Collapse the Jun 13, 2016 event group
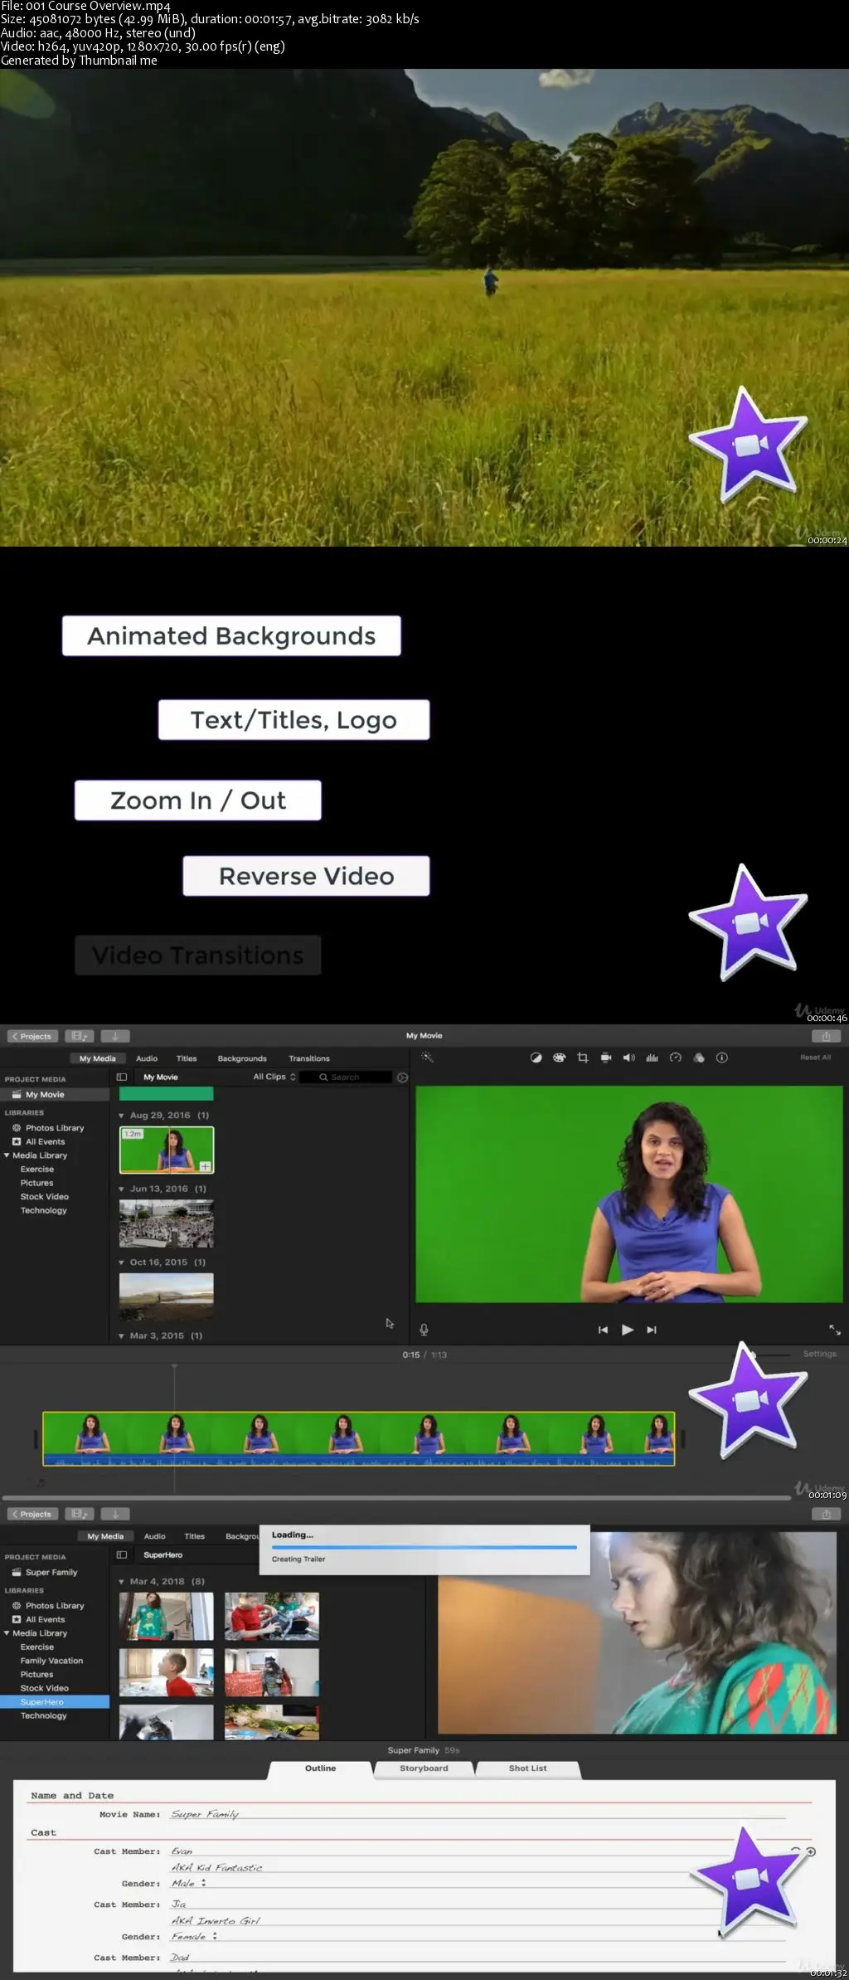 point(121,1189)
